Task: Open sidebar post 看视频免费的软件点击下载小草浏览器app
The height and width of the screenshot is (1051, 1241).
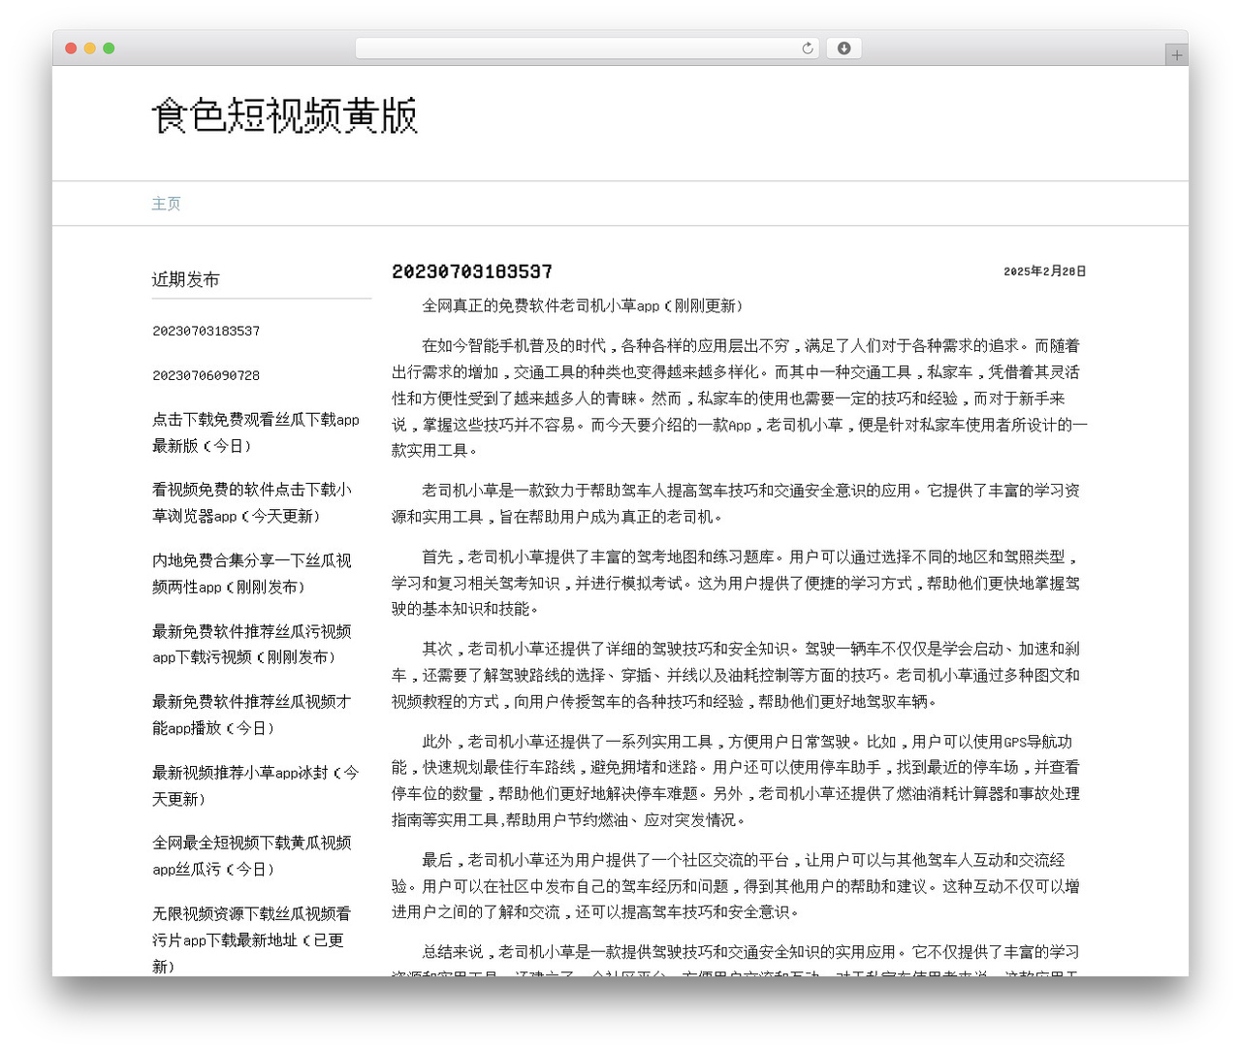Action: click(x=252, y=503)
